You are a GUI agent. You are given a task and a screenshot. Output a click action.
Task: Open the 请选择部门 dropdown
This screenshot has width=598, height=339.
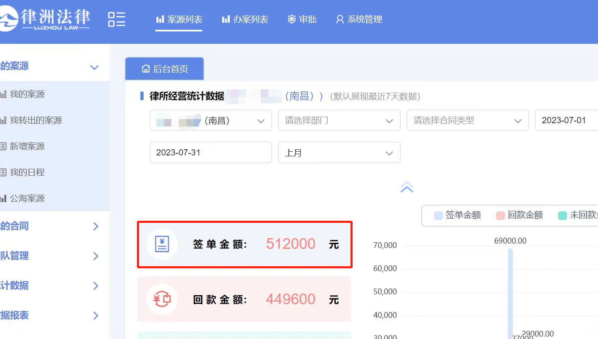click(x=339, y=120)
